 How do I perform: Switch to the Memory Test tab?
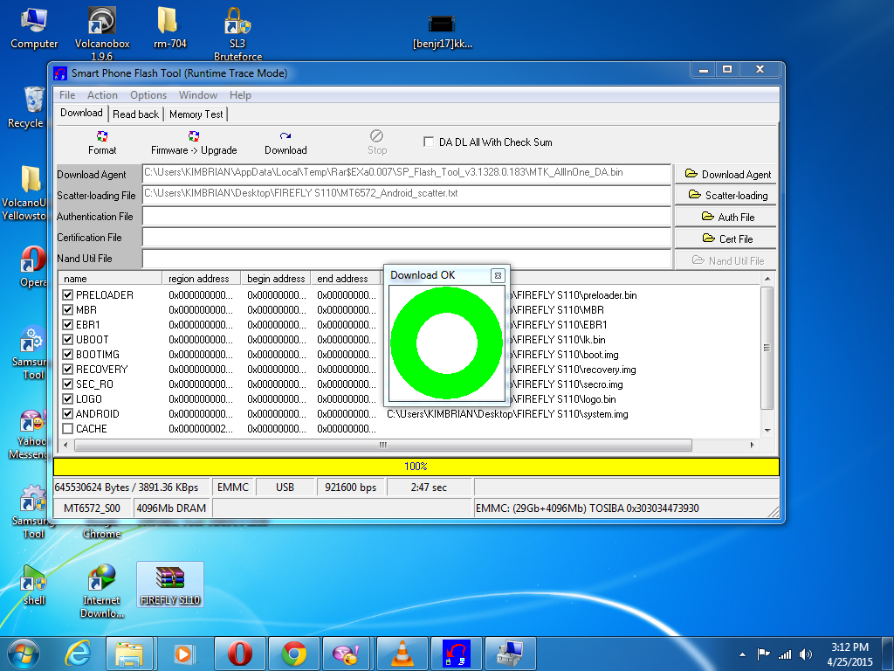coord(196,114)
